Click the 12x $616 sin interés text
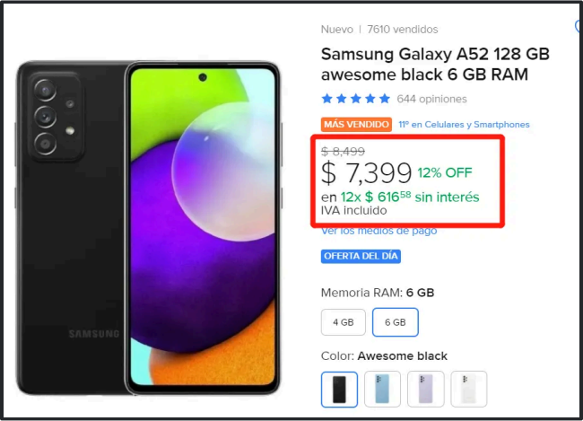The width and height of the screenshot is (583, 421). click(400, 197)
